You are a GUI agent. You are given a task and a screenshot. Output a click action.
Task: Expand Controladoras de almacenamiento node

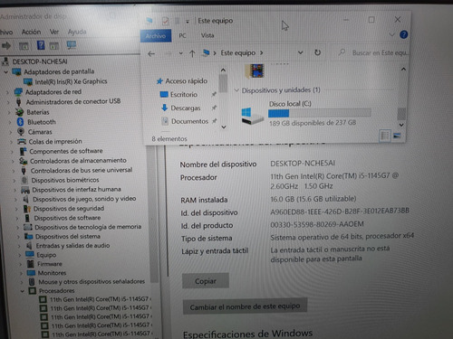13,162
